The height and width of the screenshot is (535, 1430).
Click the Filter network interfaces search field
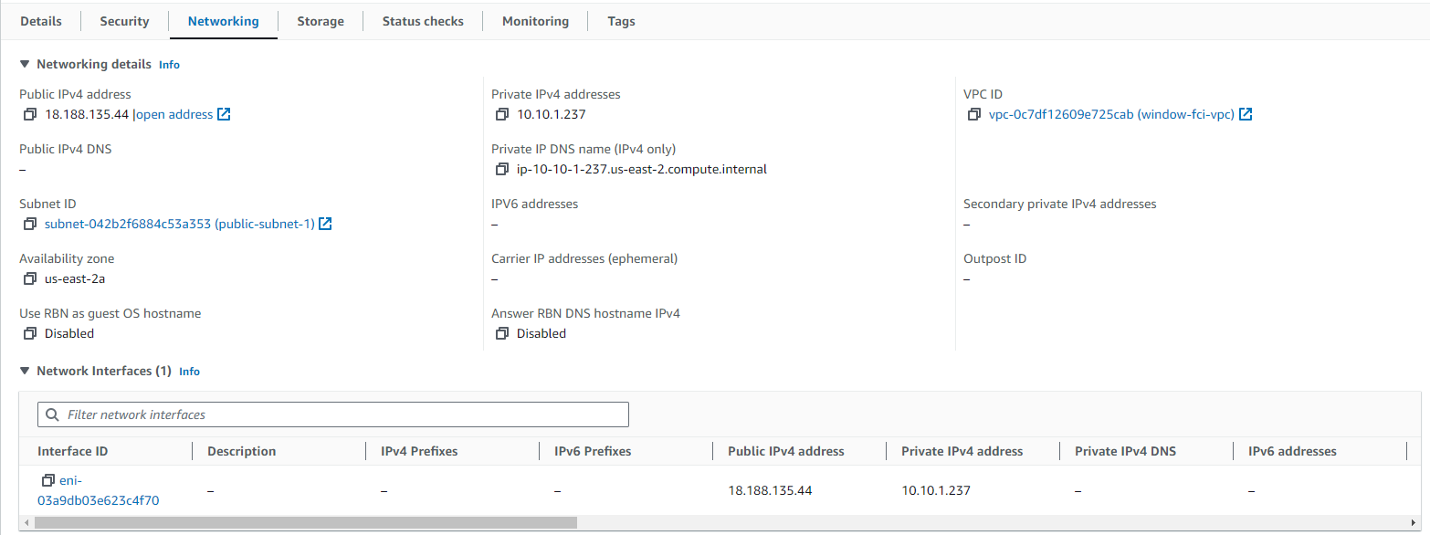(333, 414)
